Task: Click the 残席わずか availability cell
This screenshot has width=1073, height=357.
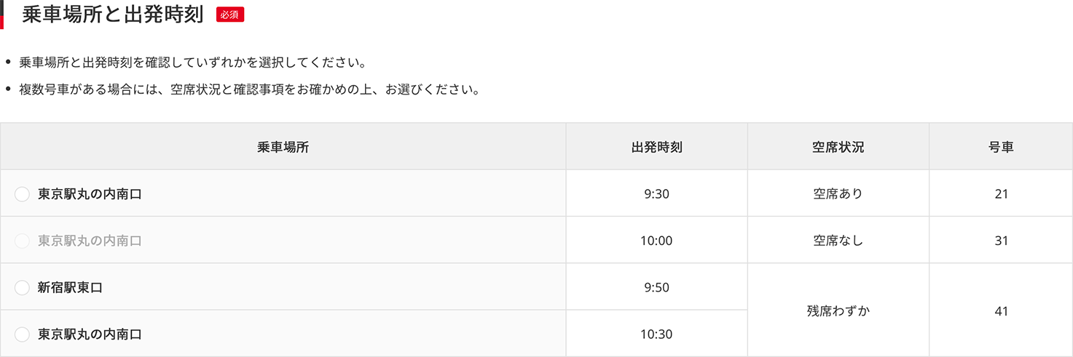Action: 838,310
